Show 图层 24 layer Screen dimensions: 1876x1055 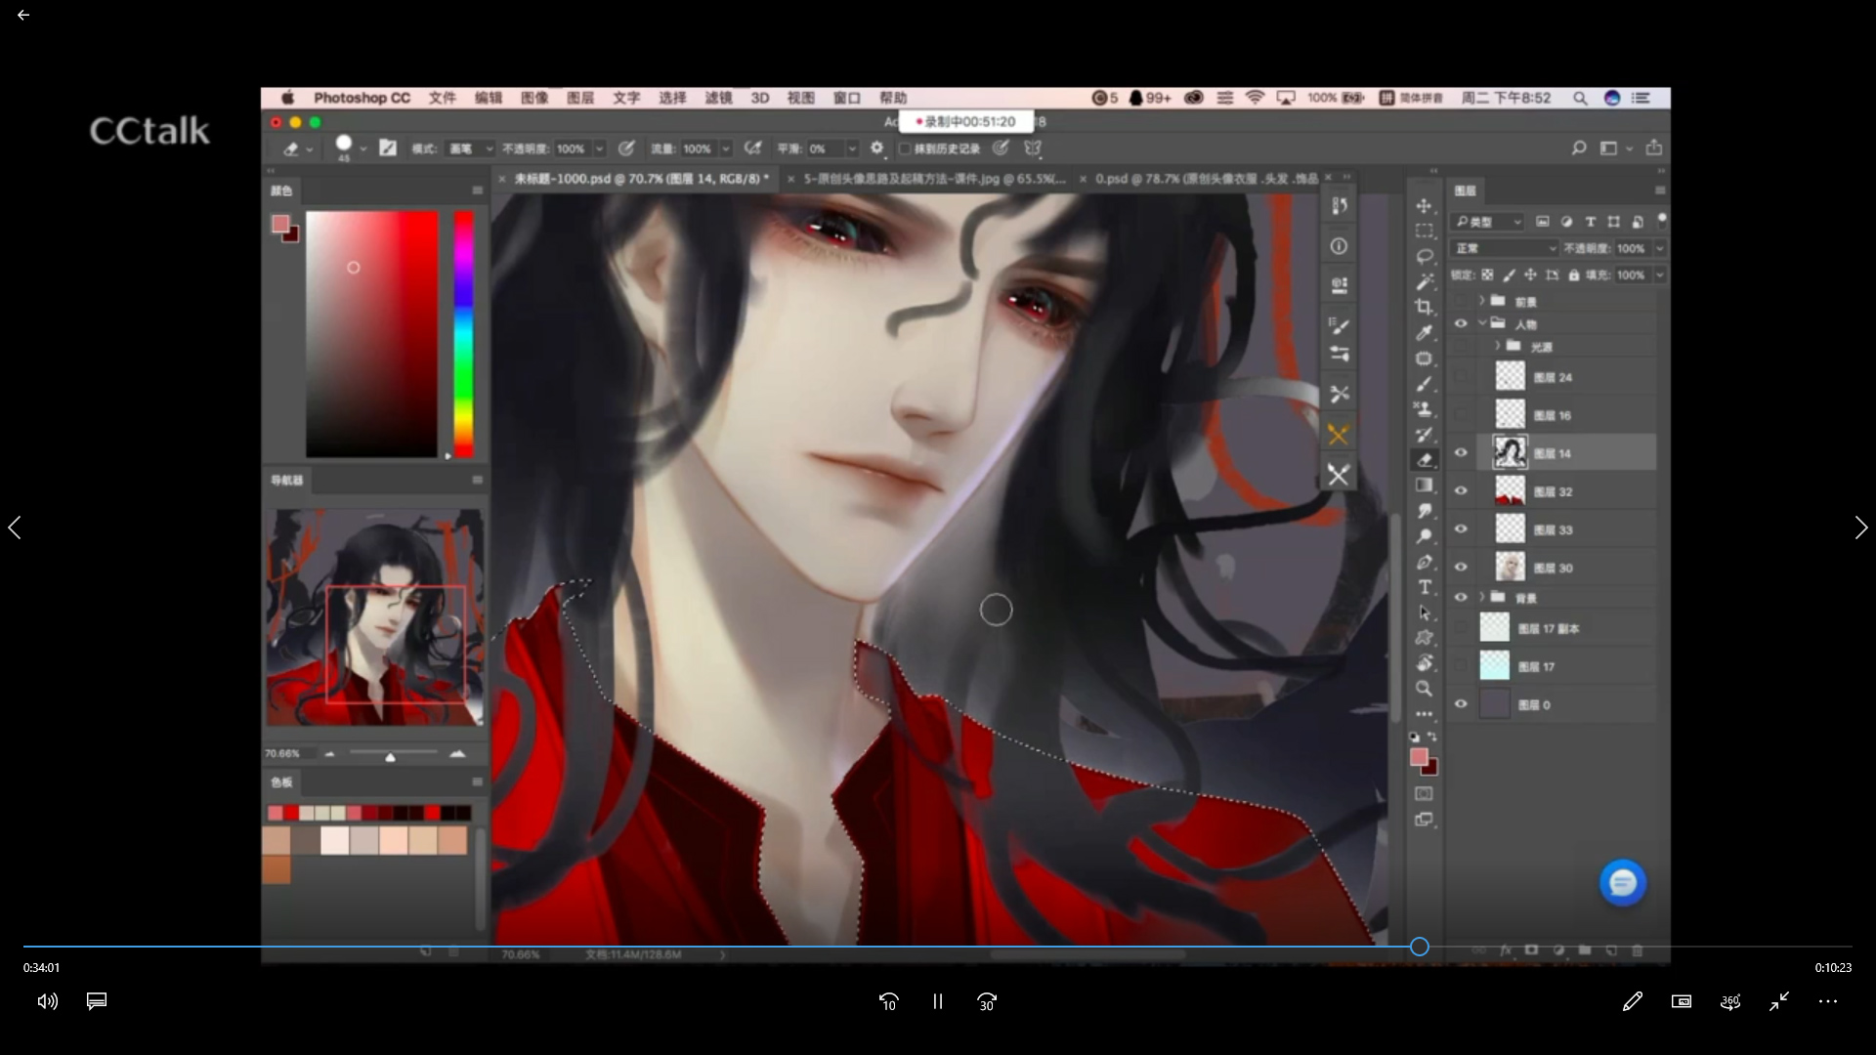click(x=1461, y=377)
